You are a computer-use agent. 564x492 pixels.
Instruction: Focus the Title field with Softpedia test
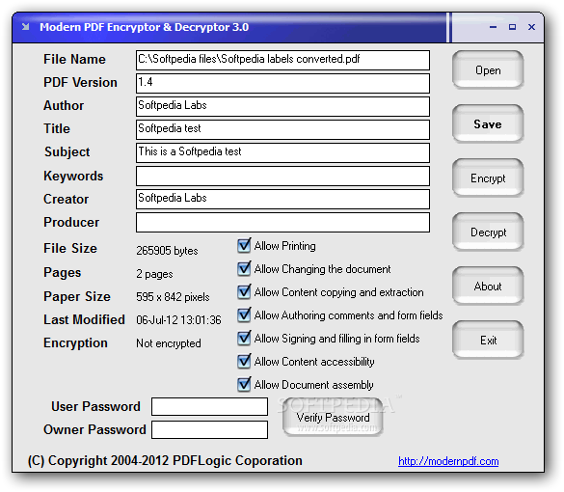(x=282, y=129)
